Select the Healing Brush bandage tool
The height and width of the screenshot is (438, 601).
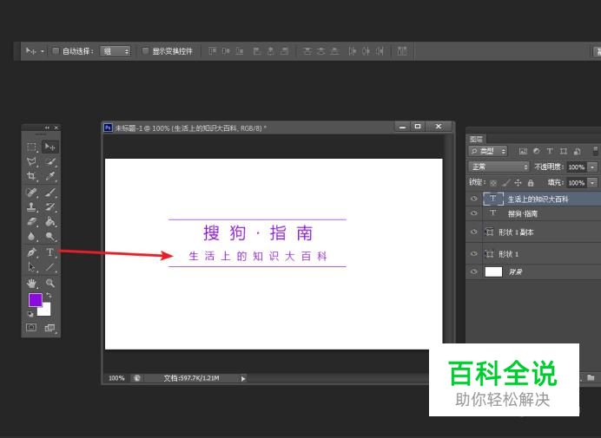coord(31,193)
